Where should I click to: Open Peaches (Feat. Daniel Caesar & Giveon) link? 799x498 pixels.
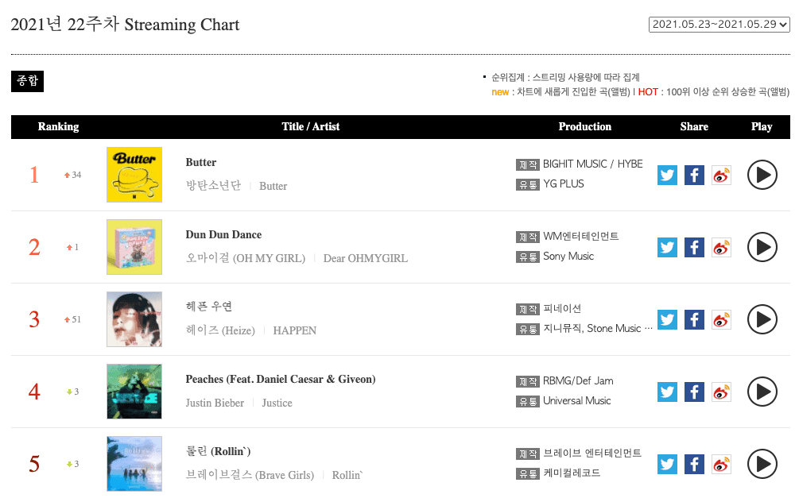point(280,379)
